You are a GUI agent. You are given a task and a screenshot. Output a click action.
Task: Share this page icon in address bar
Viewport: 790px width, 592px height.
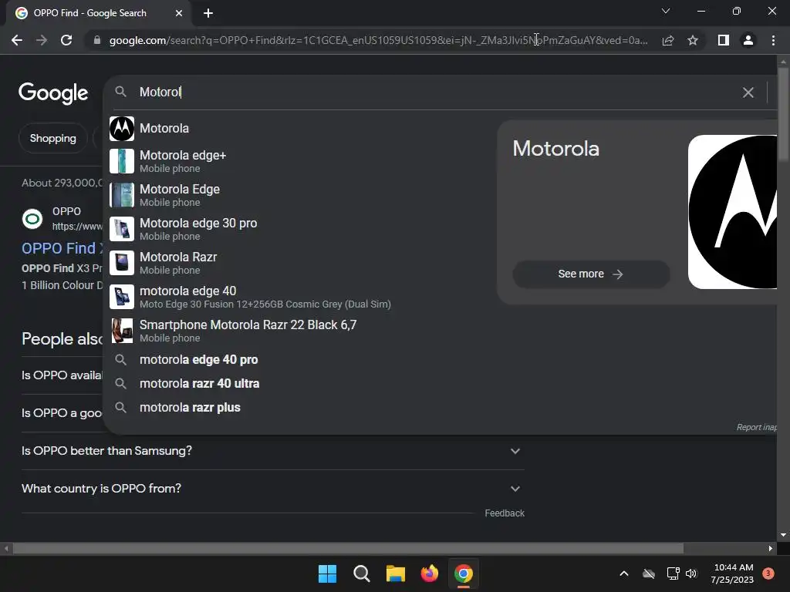668,40
